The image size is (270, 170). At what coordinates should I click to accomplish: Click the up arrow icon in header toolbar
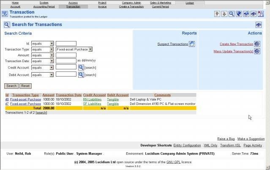pos(217,14)
